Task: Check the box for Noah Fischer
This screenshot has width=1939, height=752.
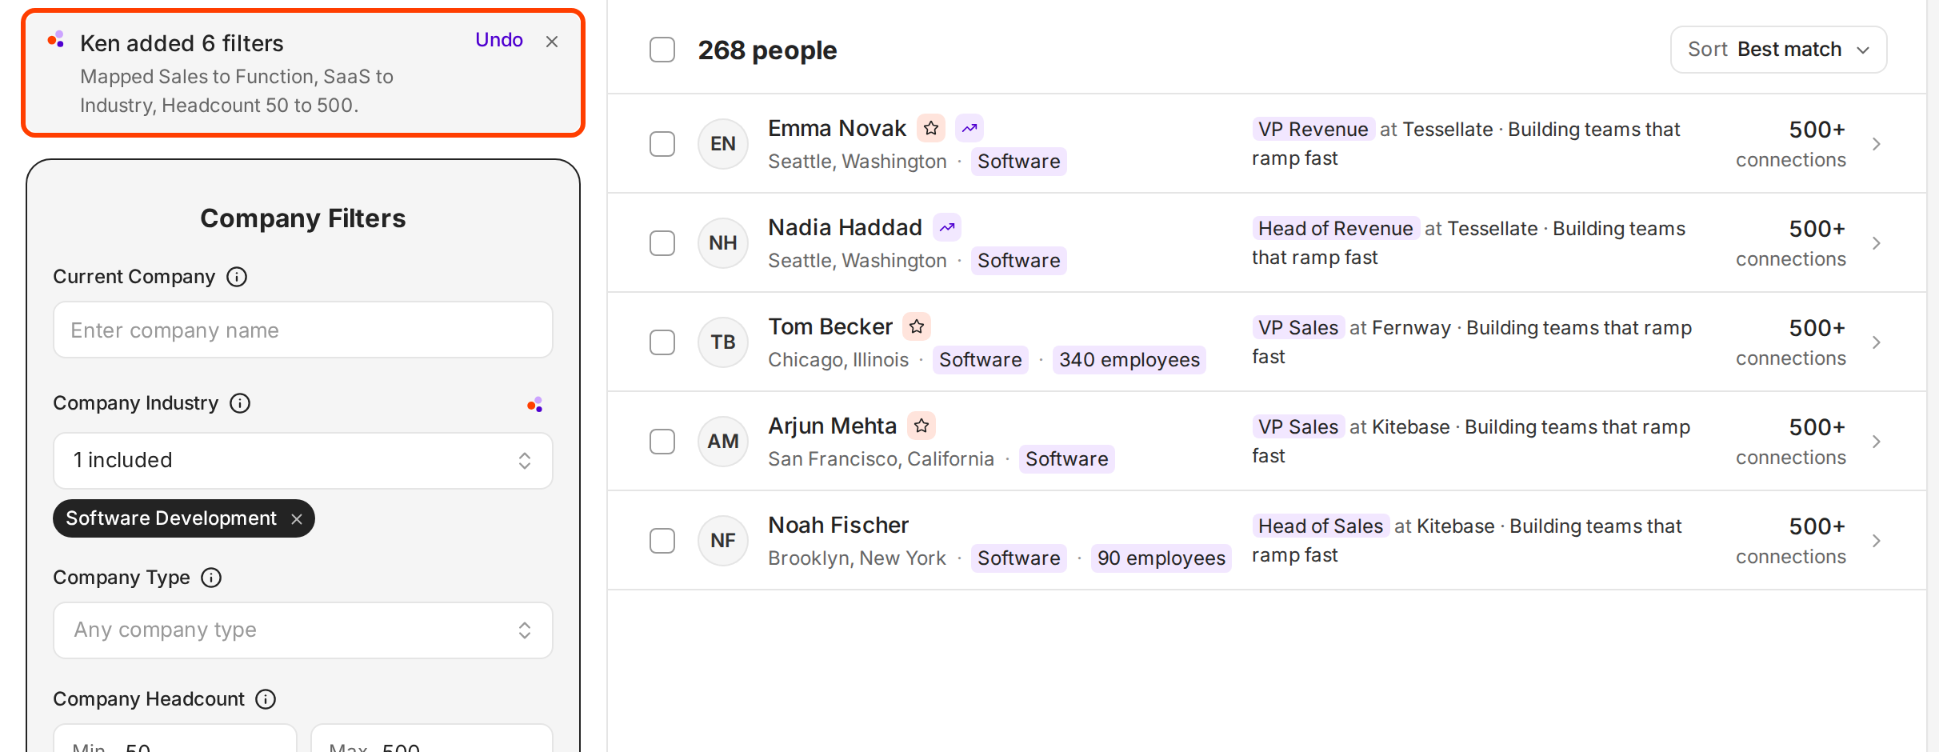Action: [662, 541]
